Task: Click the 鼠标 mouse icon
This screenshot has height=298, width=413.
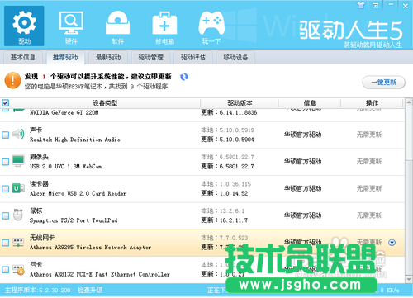Action: (18, 215)
